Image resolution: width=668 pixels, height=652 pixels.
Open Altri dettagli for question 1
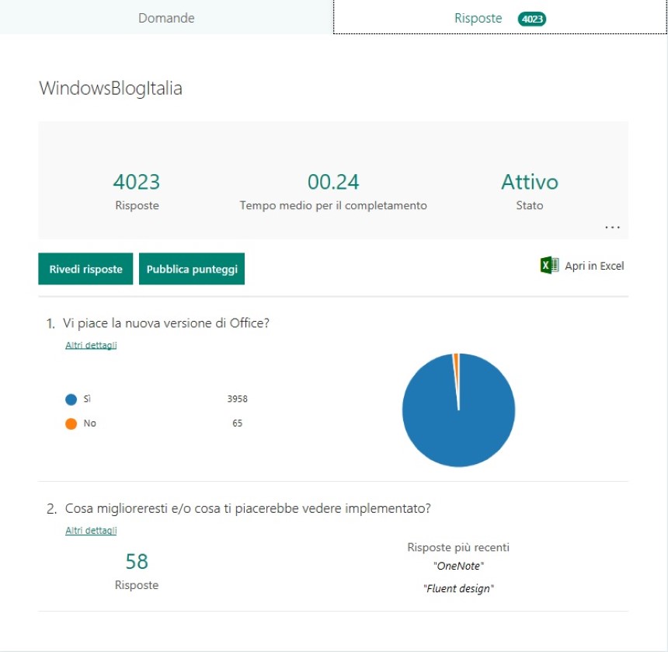point(91,345)
